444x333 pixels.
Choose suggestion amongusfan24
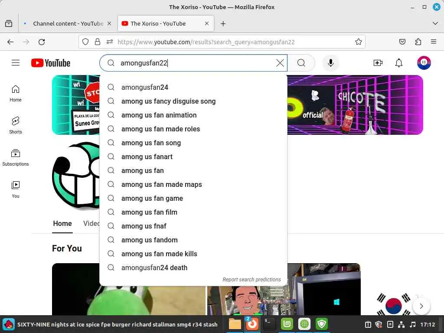(193, 87)
